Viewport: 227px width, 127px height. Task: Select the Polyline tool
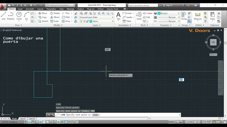(11, 16)
